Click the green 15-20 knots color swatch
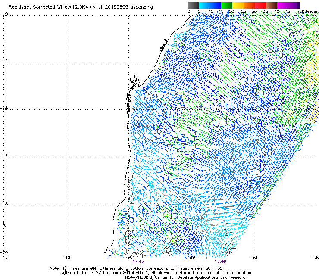319x280 pixels. tap(226, 5)
